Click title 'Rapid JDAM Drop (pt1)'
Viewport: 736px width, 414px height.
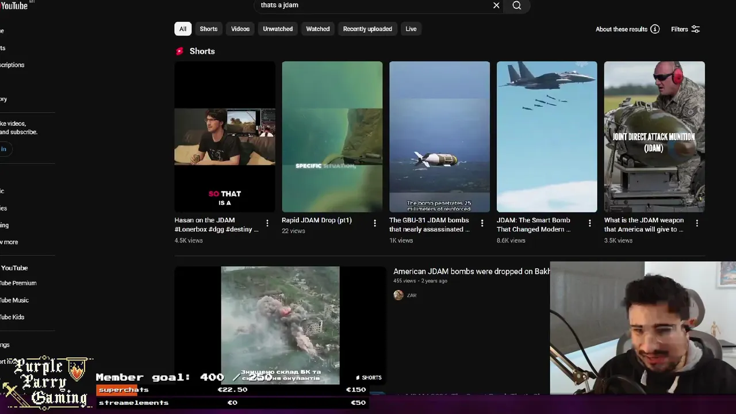(x=317, y=220)
